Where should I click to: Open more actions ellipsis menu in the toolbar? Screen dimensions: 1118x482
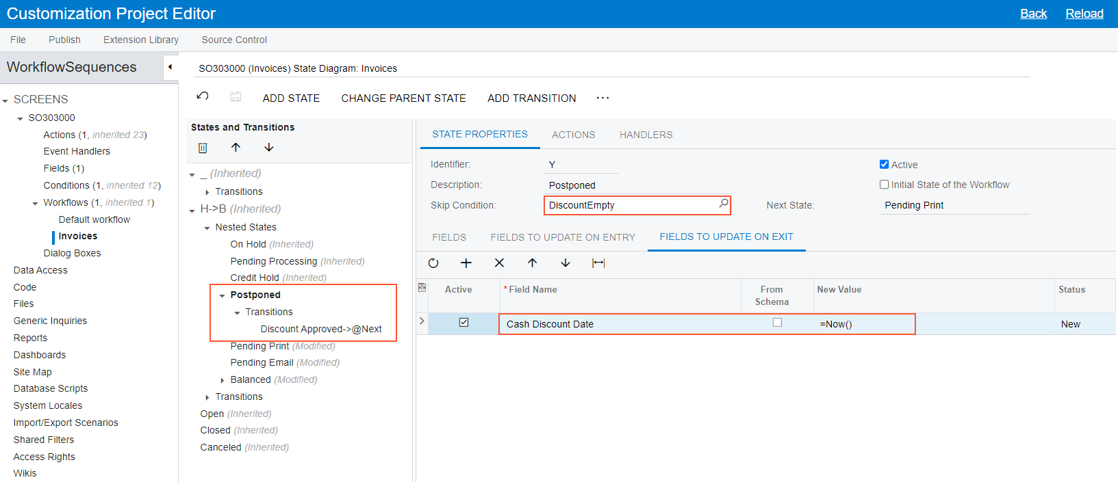[602, 98]
